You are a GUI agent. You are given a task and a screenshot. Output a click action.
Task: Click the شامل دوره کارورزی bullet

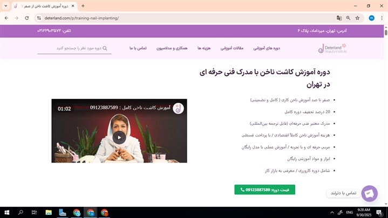[297, 171]
